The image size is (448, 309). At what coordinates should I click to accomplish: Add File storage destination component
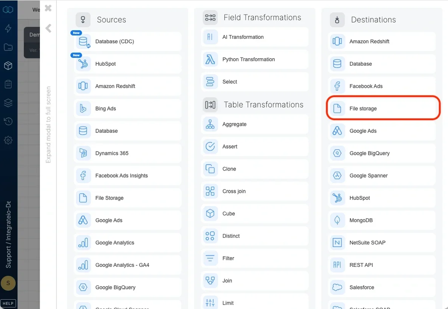(382, 109)
